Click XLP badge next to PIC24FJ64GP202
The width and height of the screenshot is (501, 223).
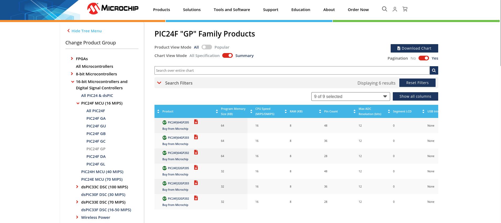pyautogui.click(x=164, y=153)
